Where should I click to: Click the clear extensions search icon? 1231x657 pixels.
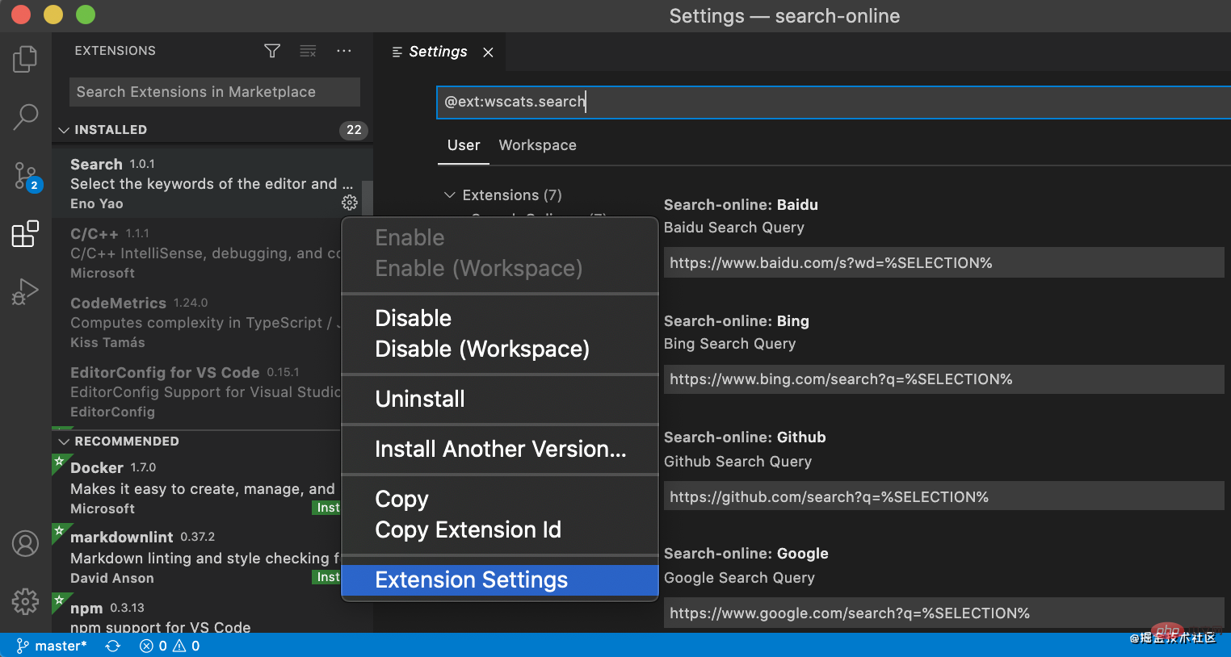coord(308,50)
